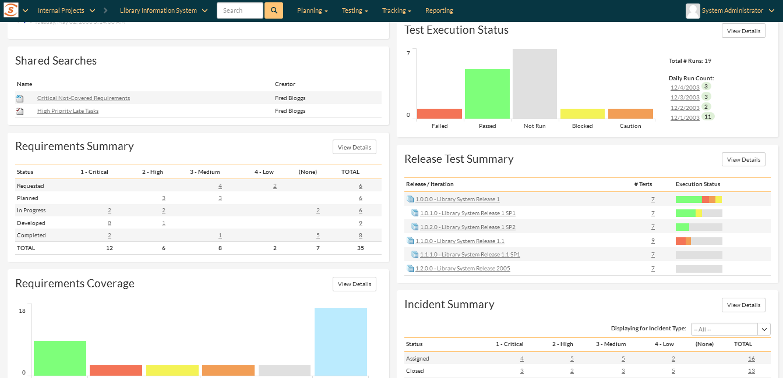Click the orange search magnifier button
This screenshot has height=378, width=783.
pos(273,10)
